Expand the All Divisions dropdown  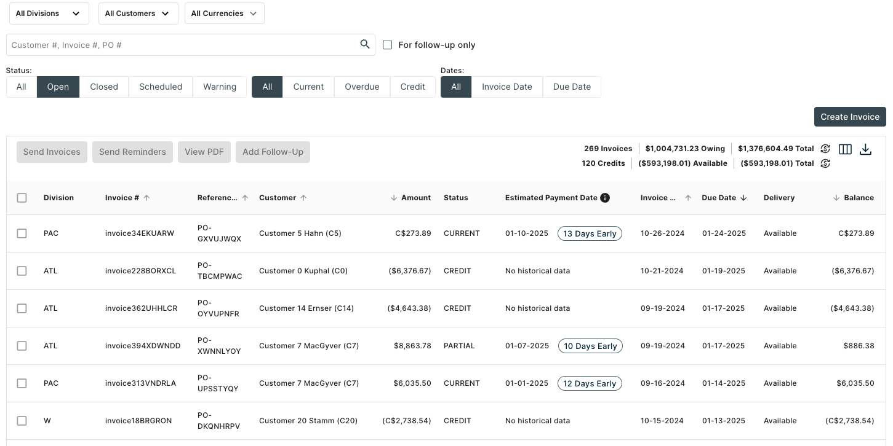point(48,14)
